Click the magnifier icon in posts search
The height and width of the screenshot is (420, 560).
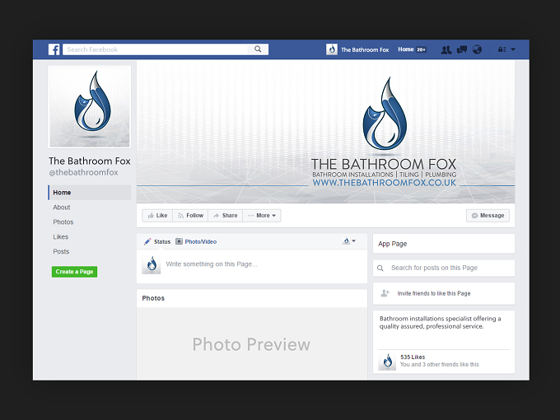tap(380, 268)
